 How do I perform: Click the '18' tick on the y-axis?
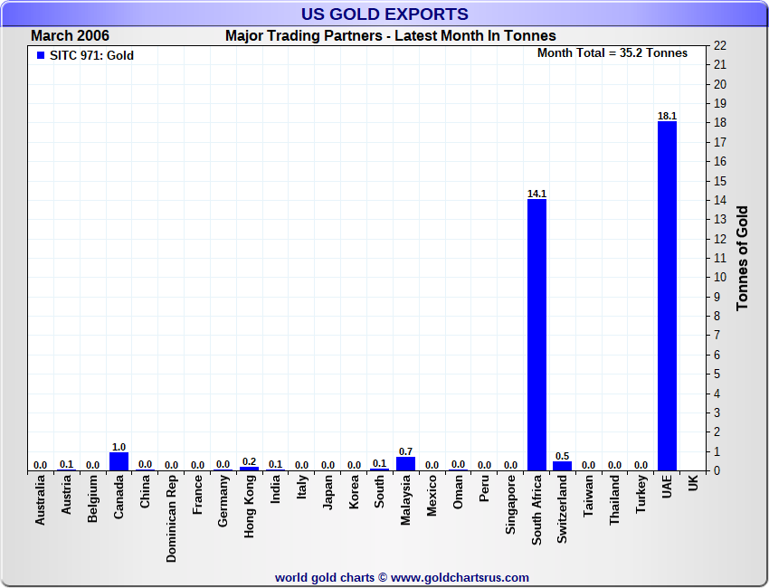coord(719,123)
